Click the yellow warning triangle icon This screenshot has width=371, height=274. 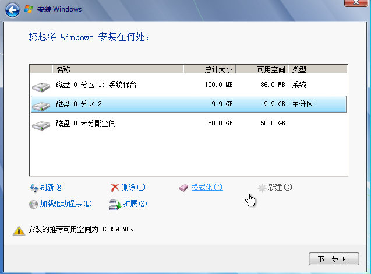19,230
